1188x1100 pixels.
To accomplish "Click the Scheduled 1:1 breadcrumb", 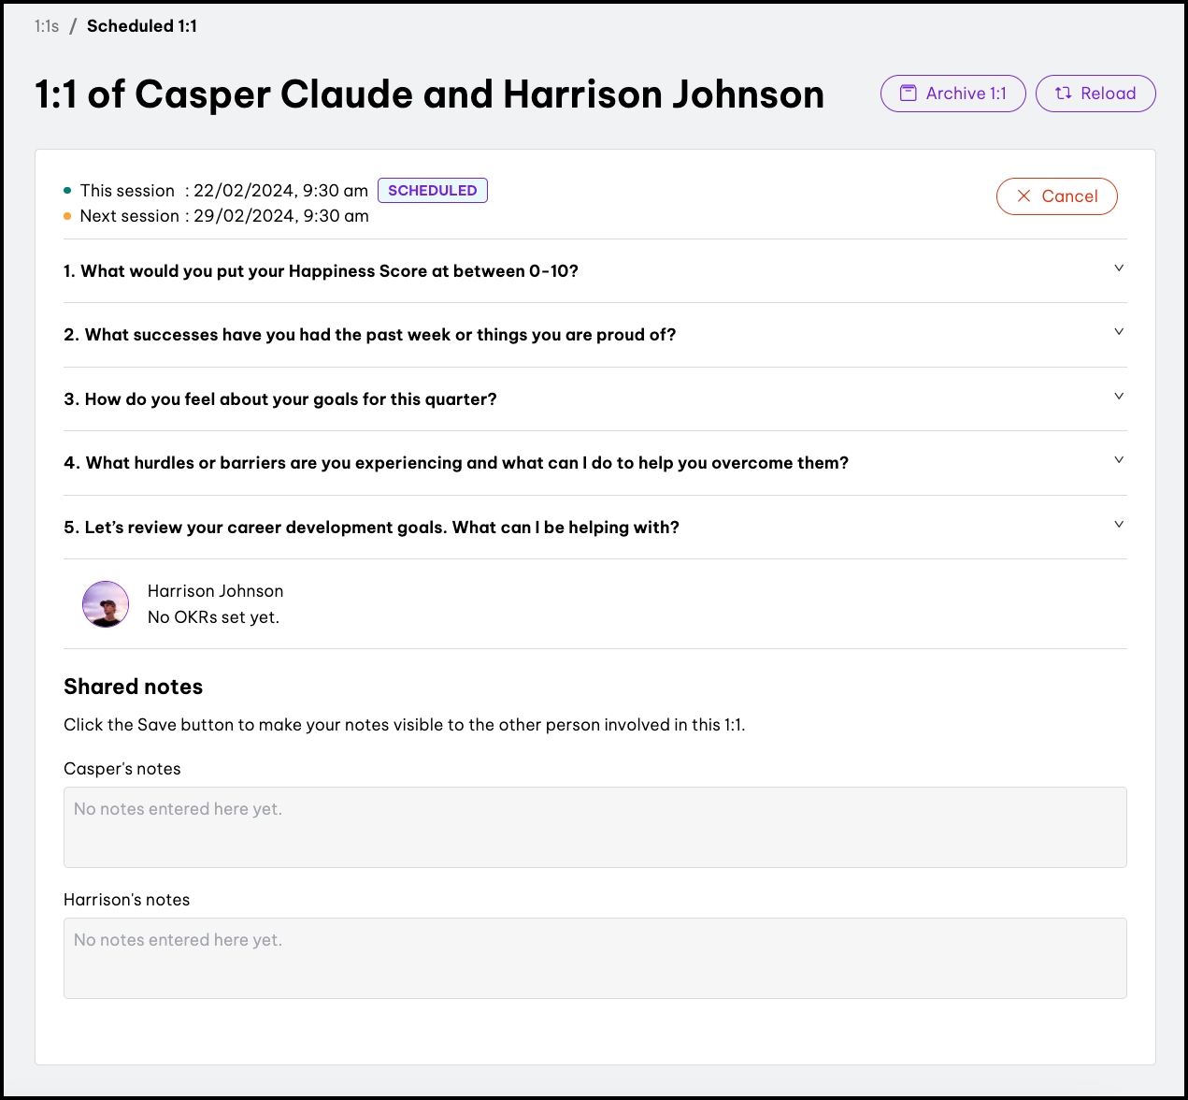I will (142, 26).
